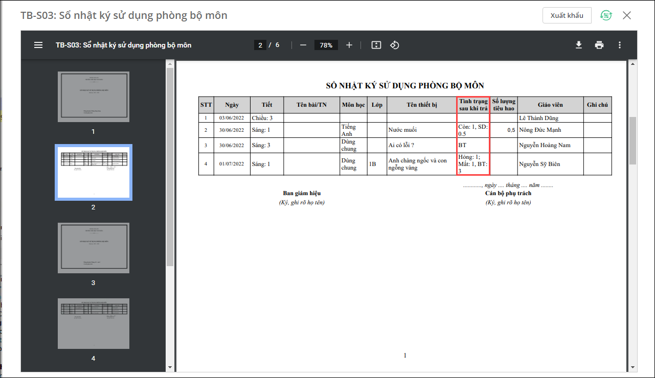Toggle the PDF sidebar menu icon
Screen dimensions: 655x378
coord(38,45)
